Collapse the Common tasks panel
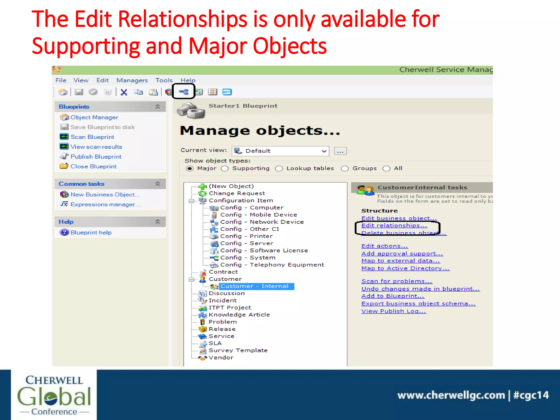560x420 pixels. click(x=157, y=184)
